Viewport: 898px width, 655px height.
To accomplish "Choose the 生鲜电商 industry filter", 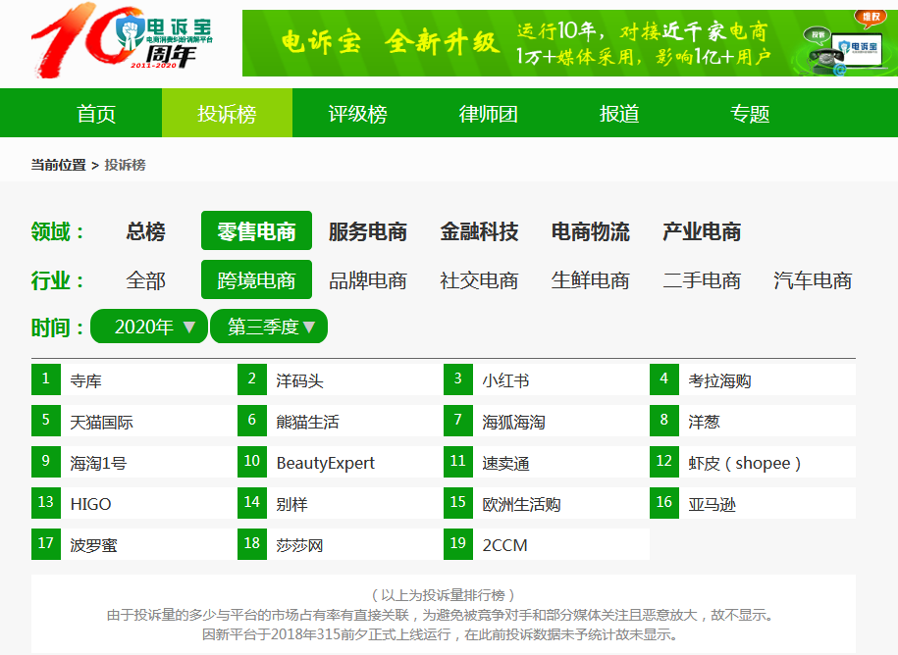I will pyautogui.click(x=590, y=280).
